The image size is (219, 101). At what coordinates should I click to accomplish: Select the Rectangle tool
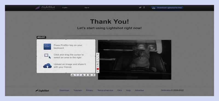pos(98,62)
